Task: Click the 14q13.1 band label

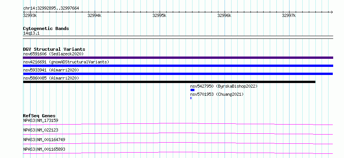Action: [31, 33]
